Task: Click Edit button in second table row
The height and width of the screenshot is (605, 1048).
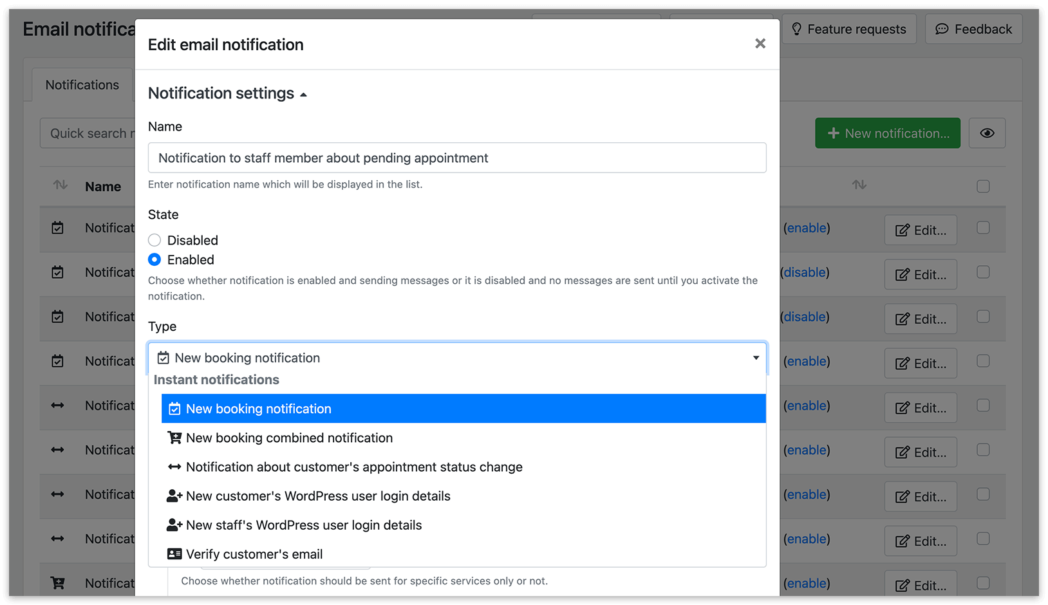Action: coord(921,274)
